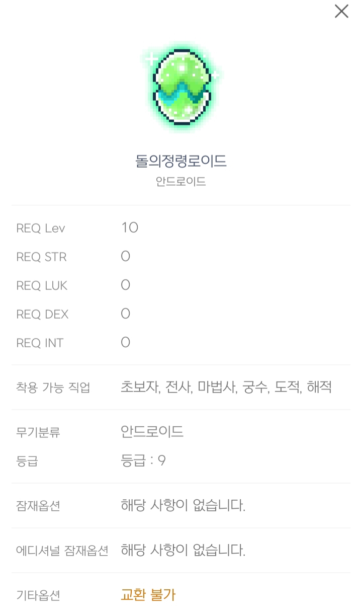The width and height of the screenshot is (362, 614).
Task: Click the 기타옵션 label
Action: tap(38, 595)
